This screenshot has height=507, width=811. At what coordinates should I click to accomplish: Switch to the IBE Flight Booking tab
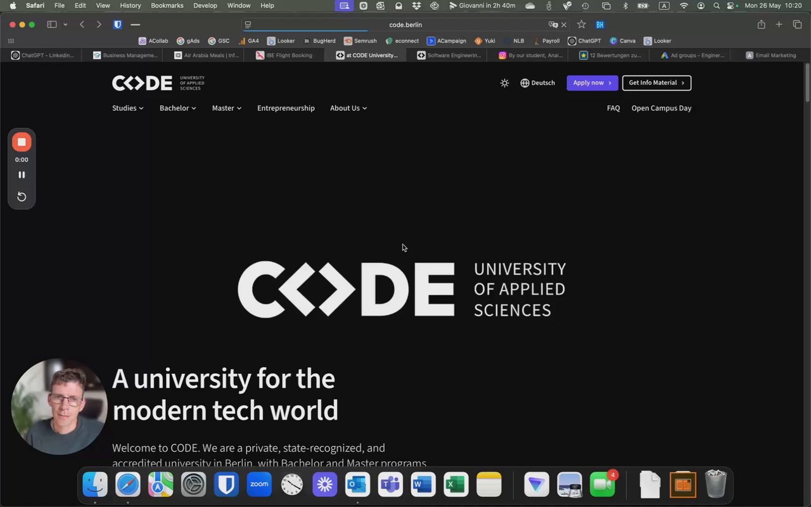point(284,55)
